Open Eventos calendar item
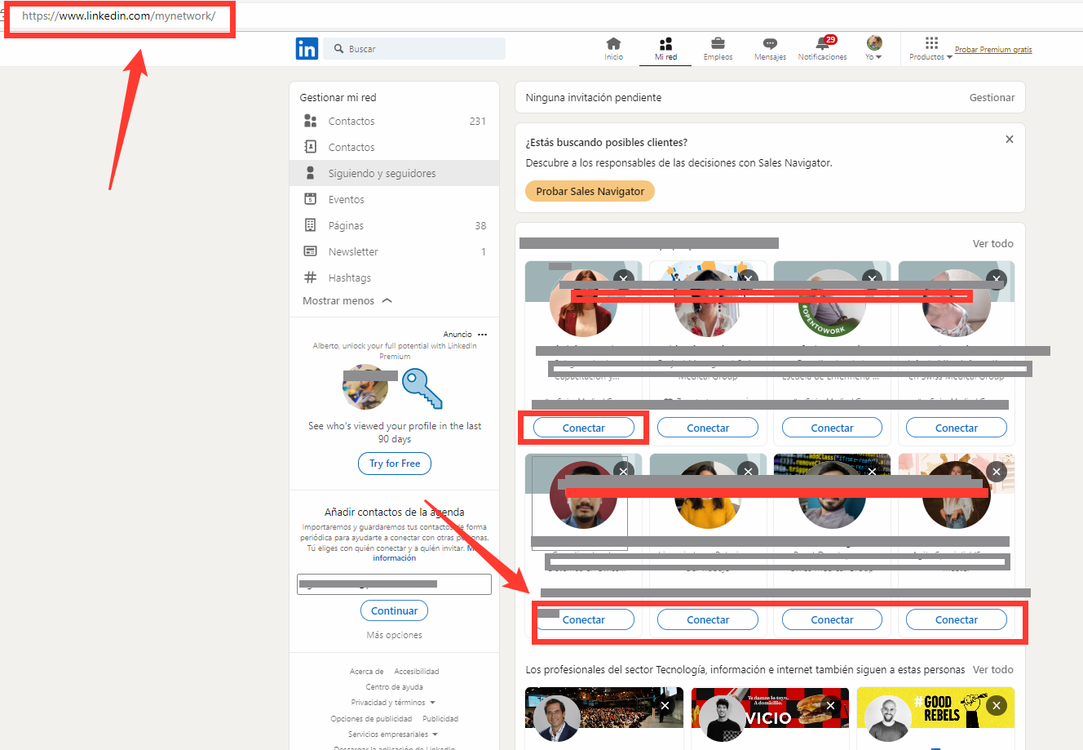This screenshot has height=750, width=1083. [395, 199]
